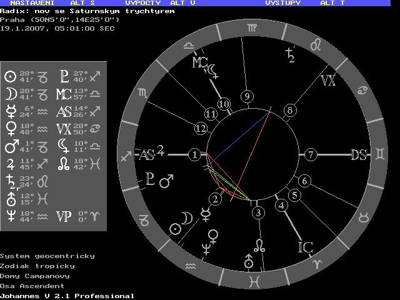The height and width of the screenshot is (300, 400).
Task: Open the VYPOCTY menu
Action: [x=143, y=3]
